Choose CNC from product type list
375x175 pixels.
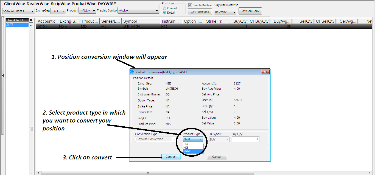pos(187,144)
